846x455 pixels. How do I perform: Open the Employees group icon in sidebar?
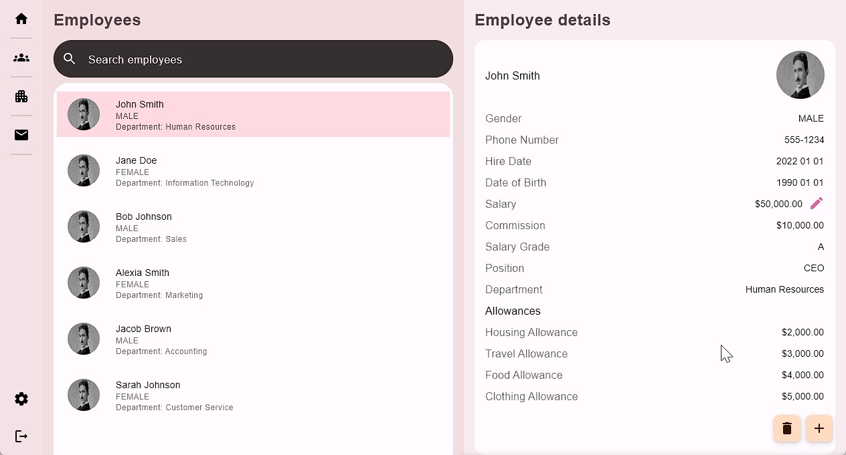tap(21, 57)
